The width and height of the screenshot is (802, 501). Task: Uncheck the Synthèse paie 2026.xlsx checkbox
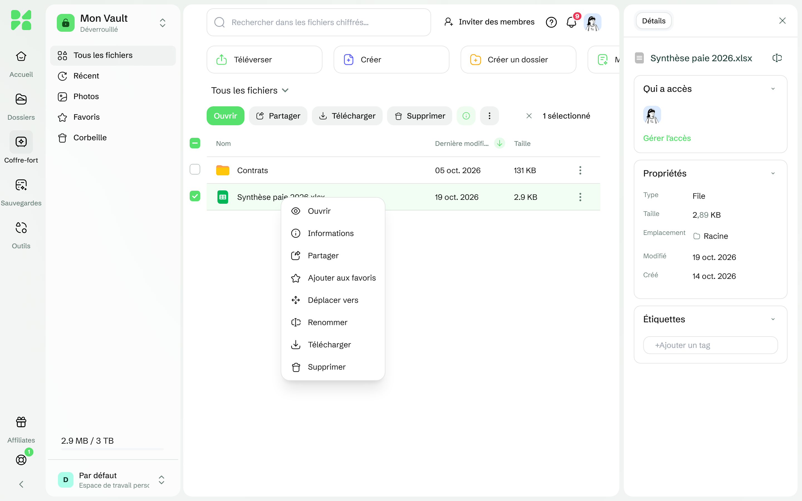(195, 196)
